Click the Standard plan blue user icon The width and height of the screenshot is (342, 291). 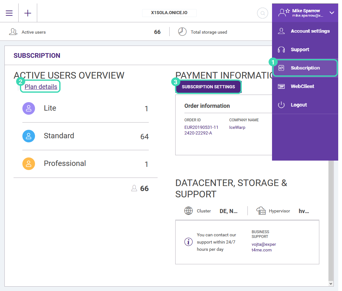29,136
